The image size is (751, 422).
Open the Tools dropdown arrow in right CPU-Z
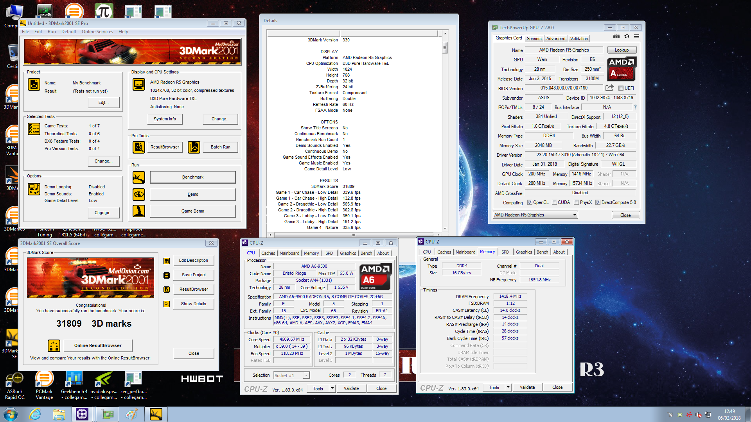(508, 387)
